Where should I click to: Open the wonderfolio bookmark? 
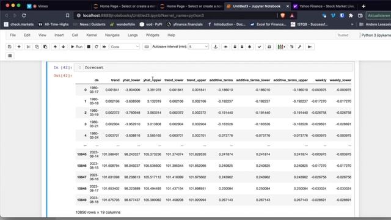[x=122, y=24]
